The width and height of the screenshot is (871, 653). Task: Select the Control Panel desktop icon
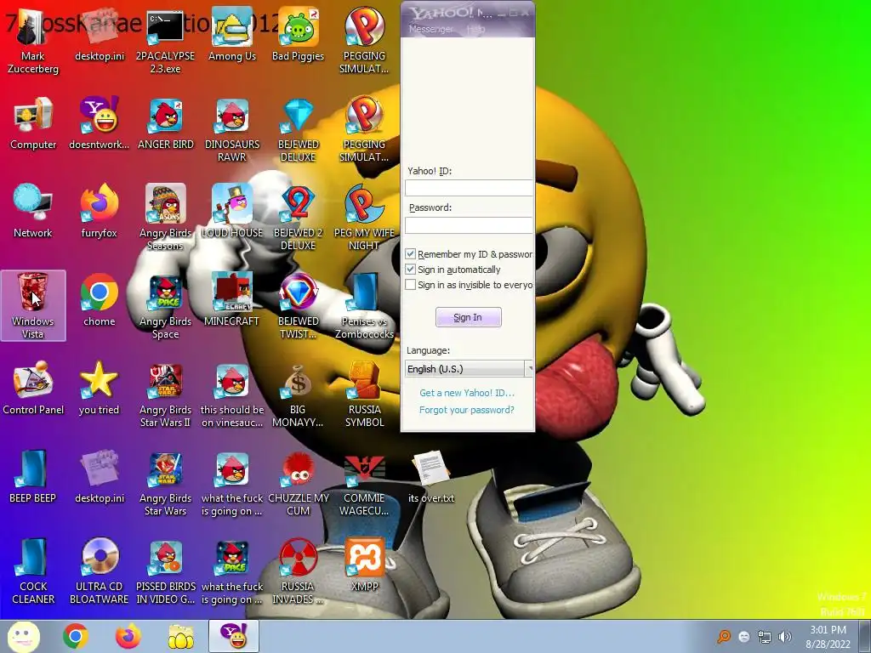[33, 388]
